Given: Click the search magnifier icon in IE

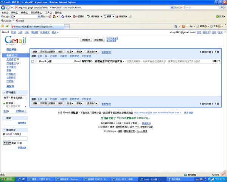Looking at the screenshot, I should 221,8.
